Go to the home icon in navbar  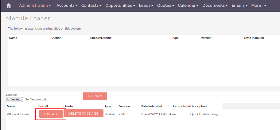(9, 6)
